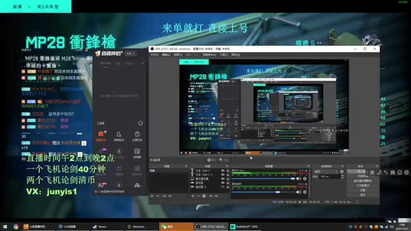Viewport: 411px width, 231px height.
Task: Decrease transition duration with down stepper
Action: [x=342, y=178]
